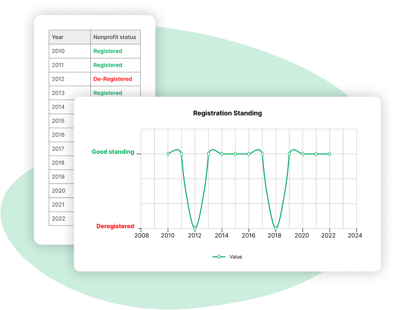Select the De-Registered status in the table
This screenshot has width=396, height=310.
[x=113, y=79]
